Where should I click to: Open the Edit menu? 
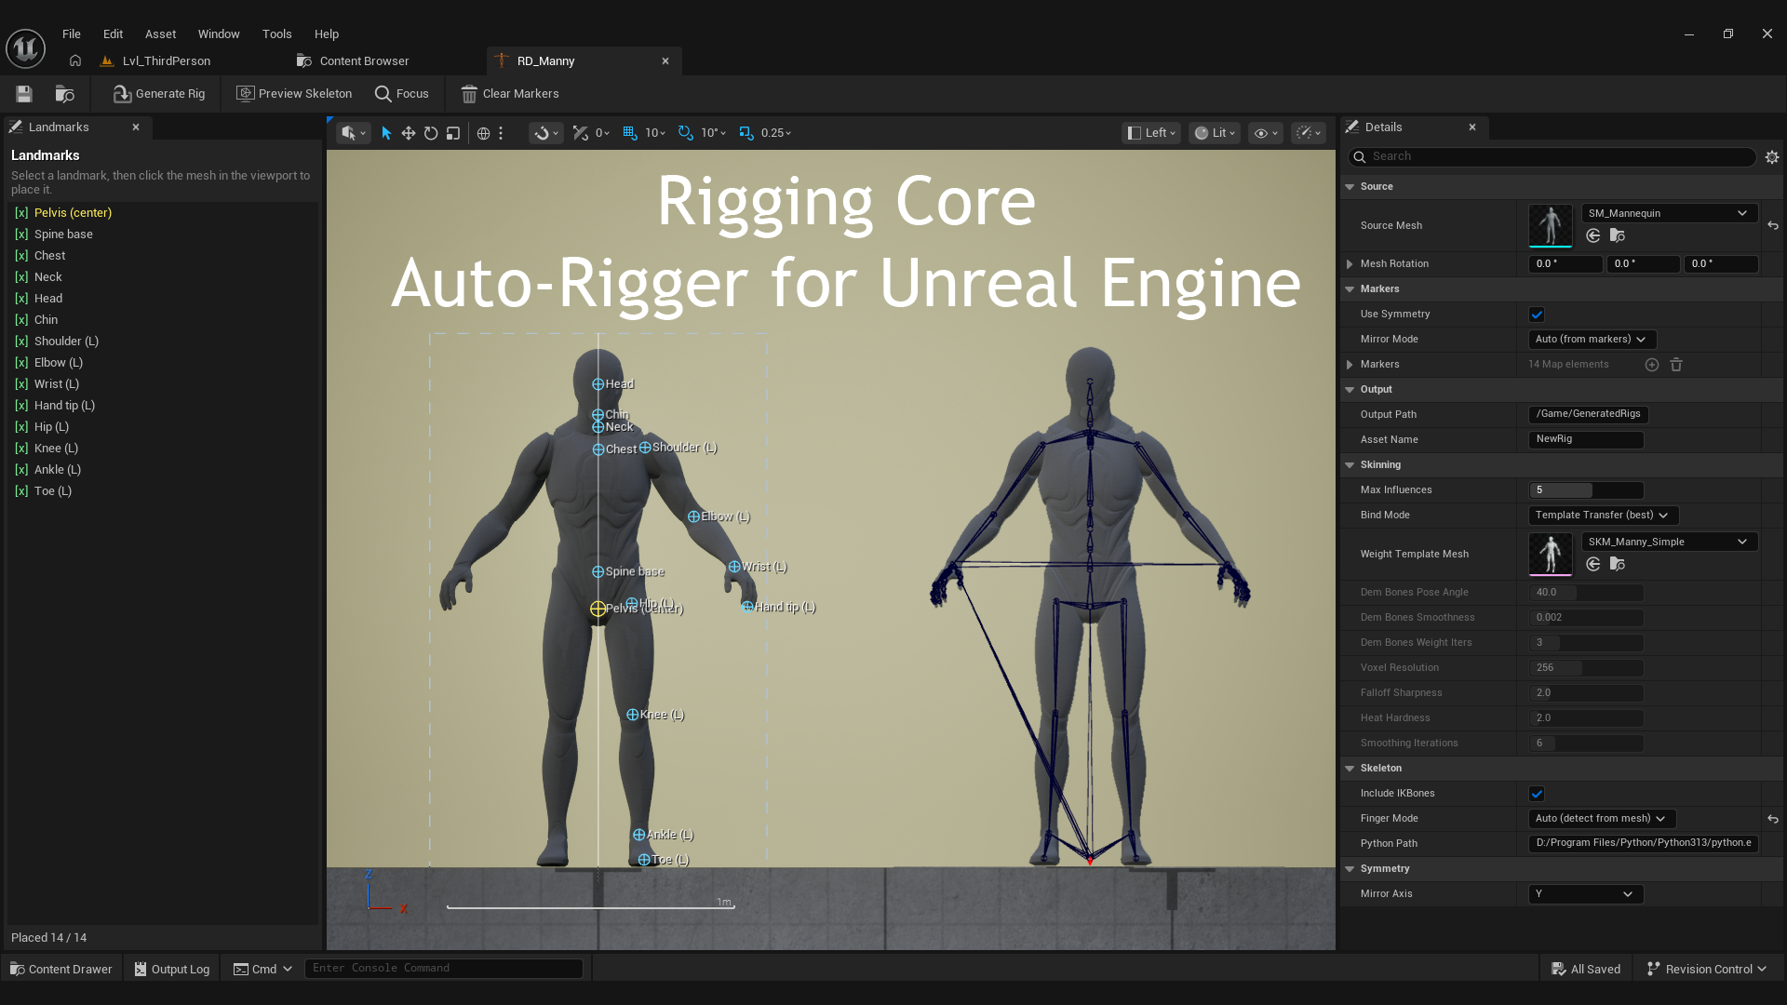click(113, 33)
